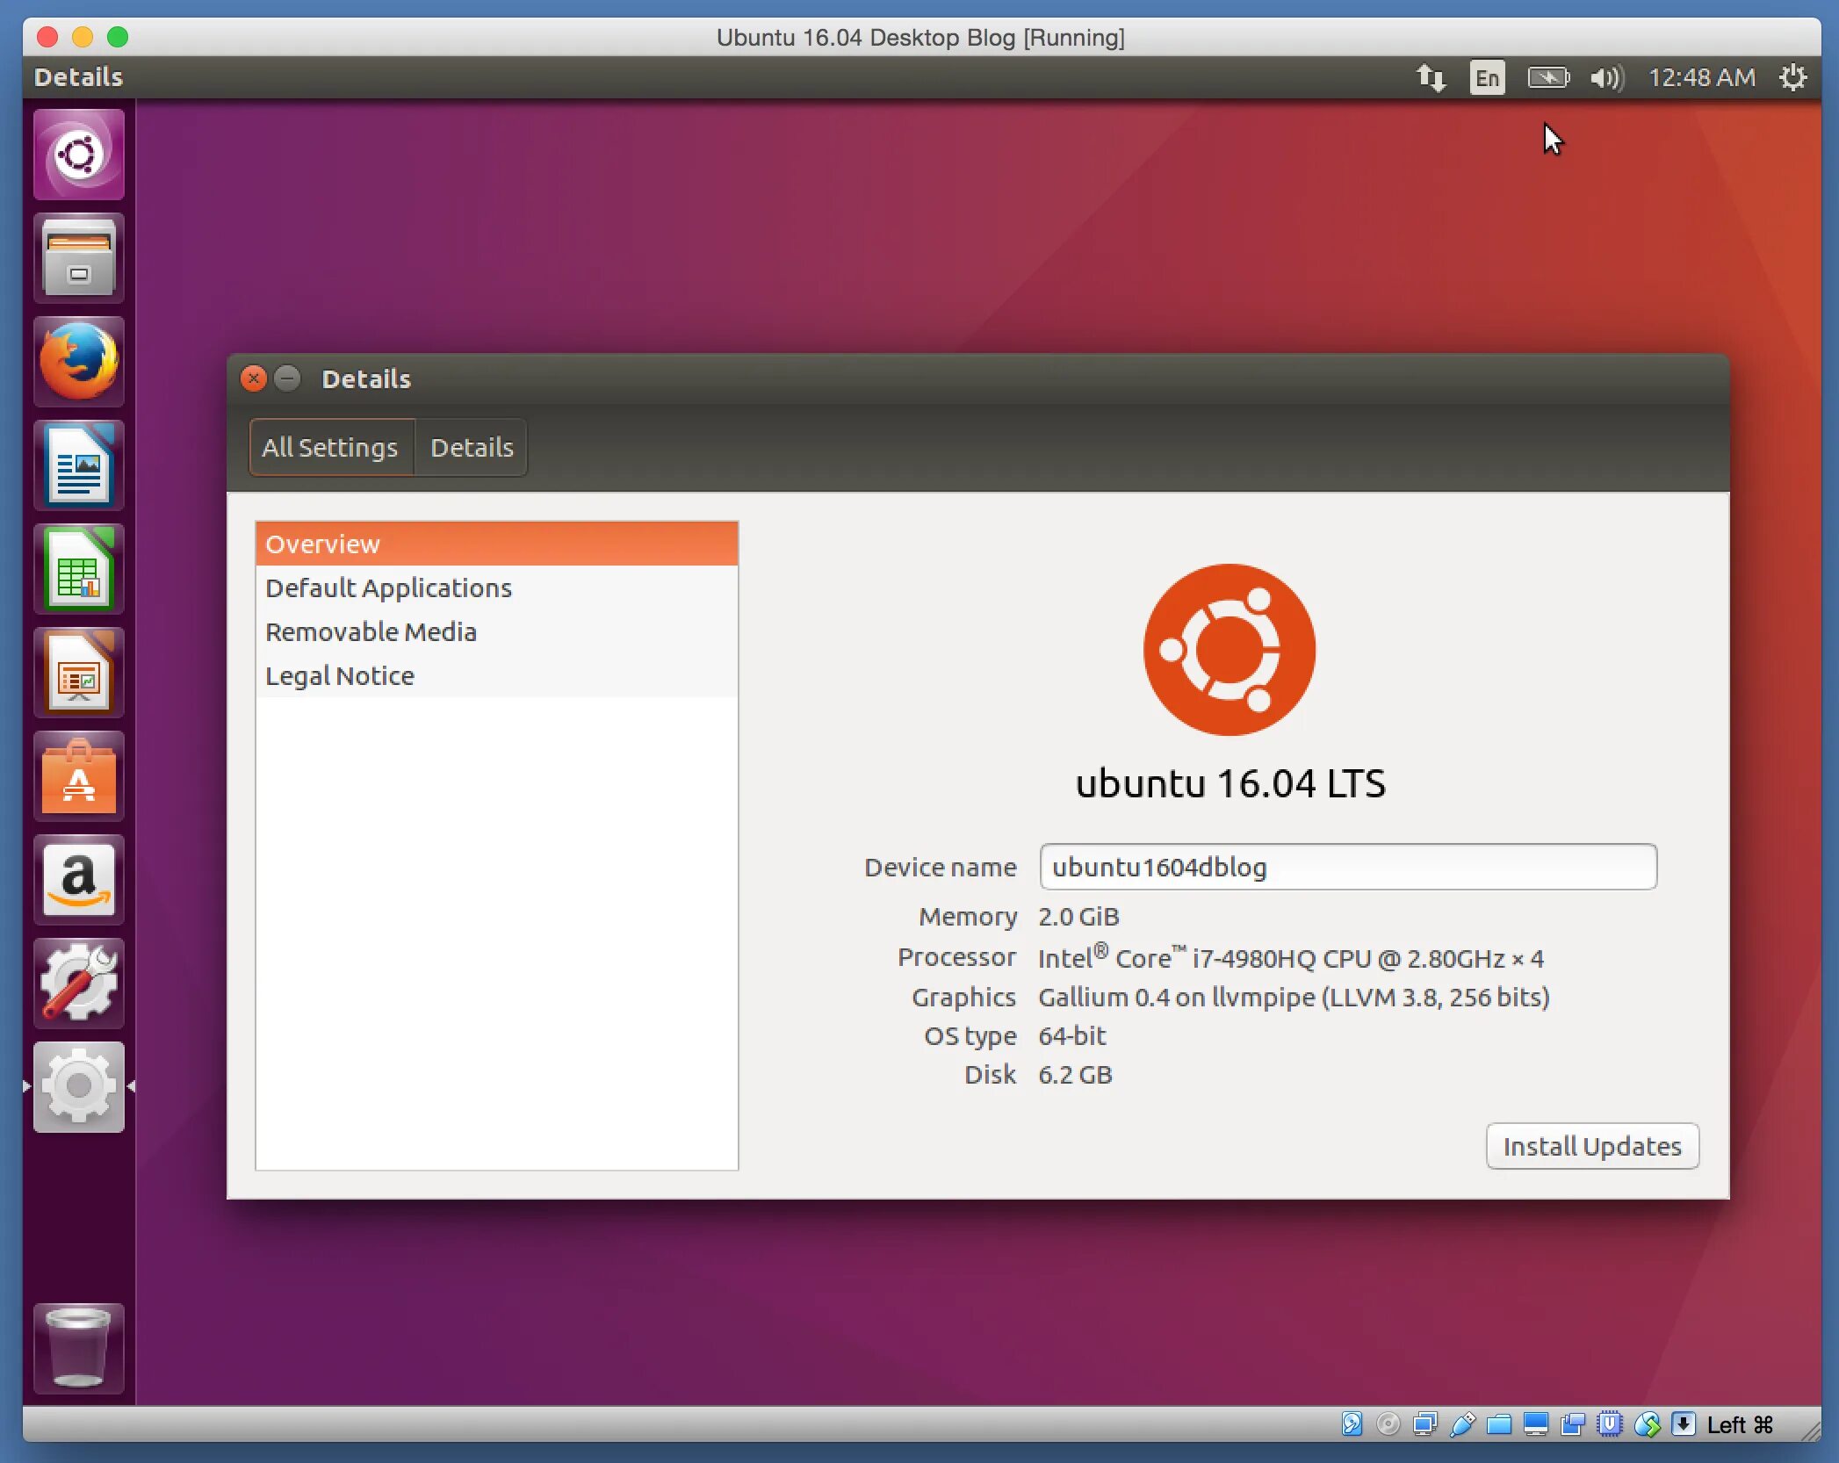Image resolution: width=1839 pixels, height=1463 pixels.
Task: Open LibreOffice Calc spreadsheet icon
Action: tap(79, 569)
